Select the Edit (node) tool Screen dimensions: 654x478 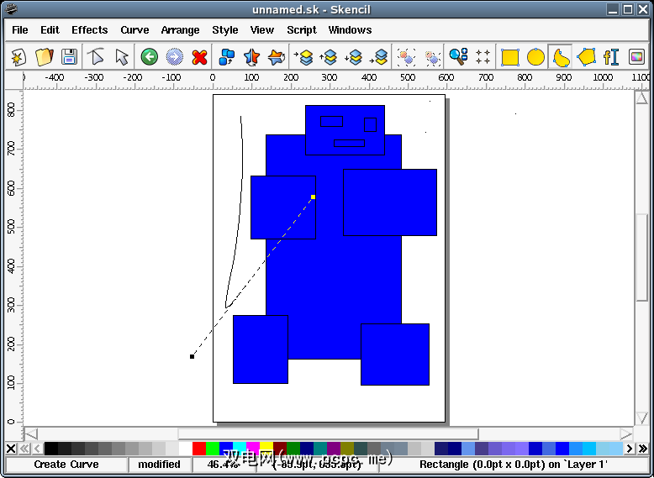97,57
